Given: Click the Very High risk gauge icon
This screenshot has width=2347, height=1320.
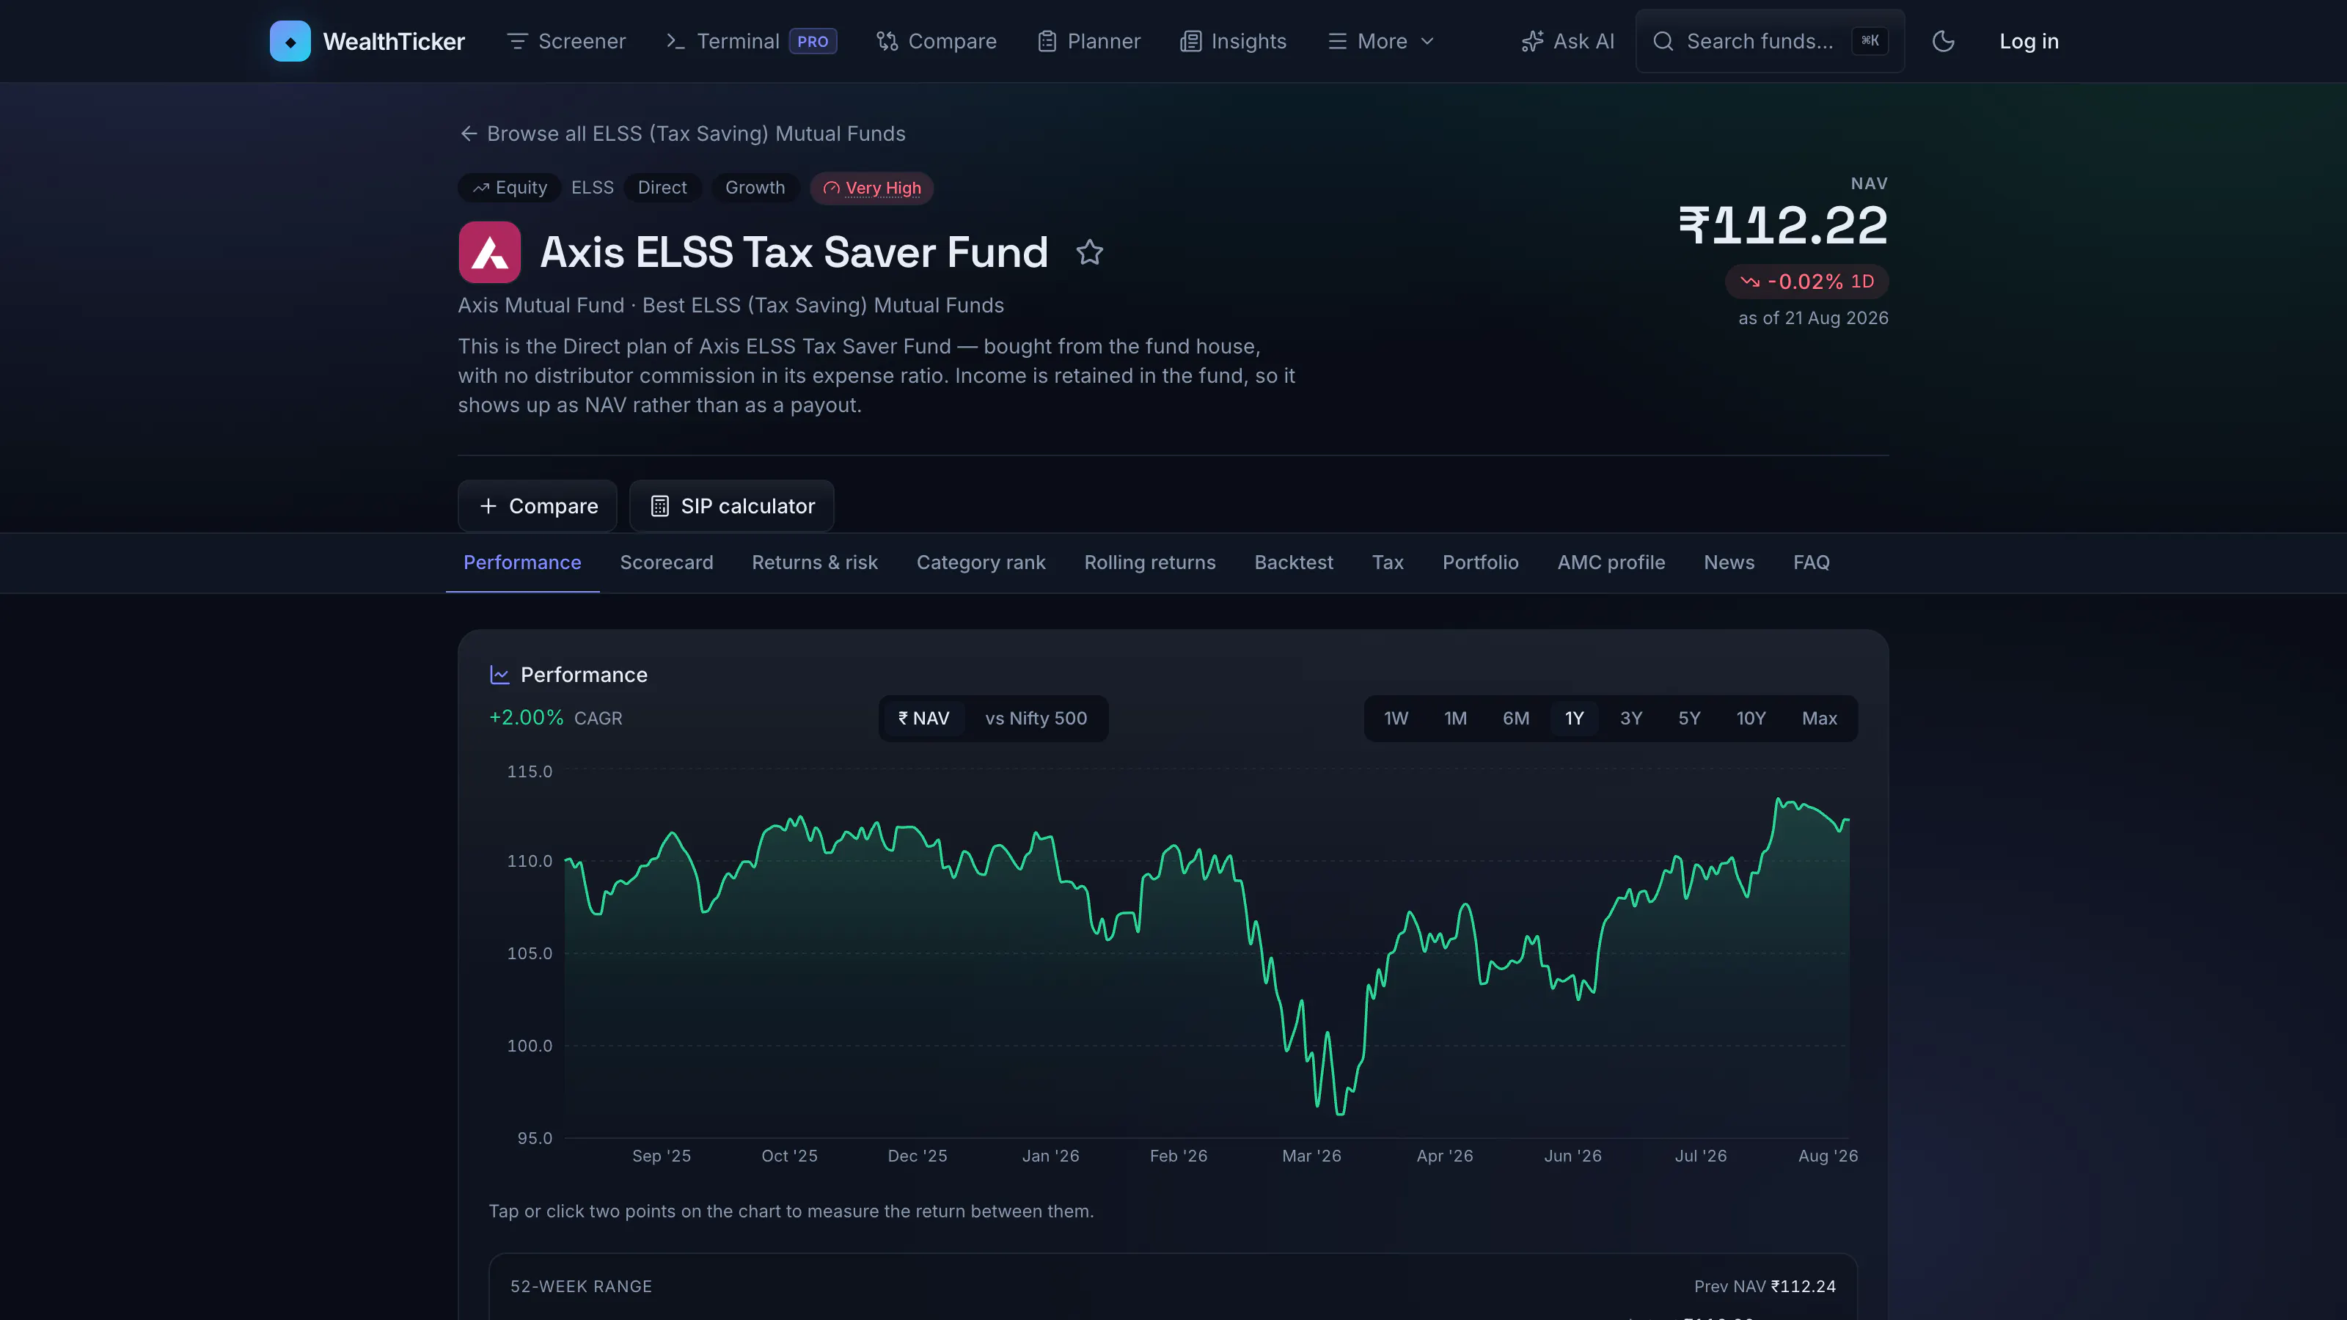Looking at the screenshot, I should click(x=831, y=188).
